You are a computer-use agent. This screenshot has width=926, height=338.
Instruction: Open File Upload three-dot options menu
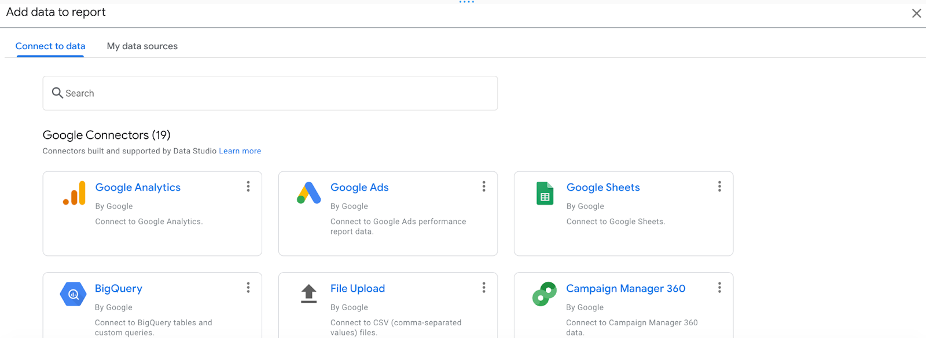pos(484,288)
